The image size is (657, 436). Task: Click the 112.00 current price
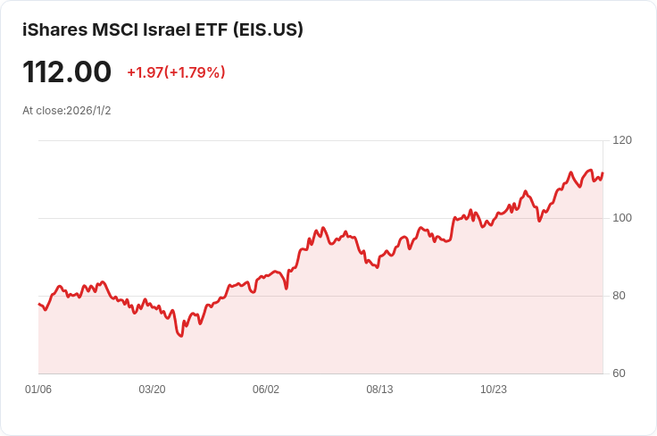67,71
